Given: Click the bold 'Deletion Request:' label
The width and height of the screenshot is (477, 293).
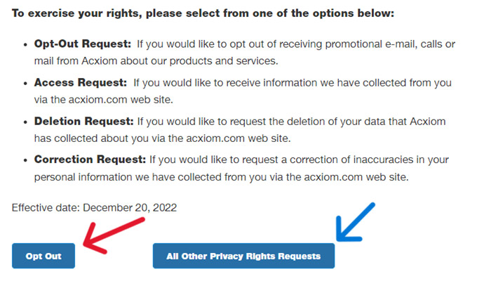Looking at the screenshot, I should click(x=83, y=122).
